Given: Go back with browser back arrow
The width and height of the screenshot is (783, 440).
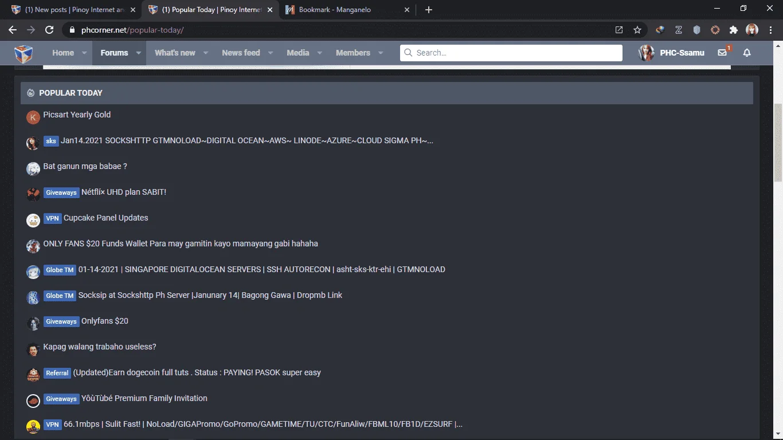Looking at the screenshot, I should pyautogui.click(x=13, y=30).
